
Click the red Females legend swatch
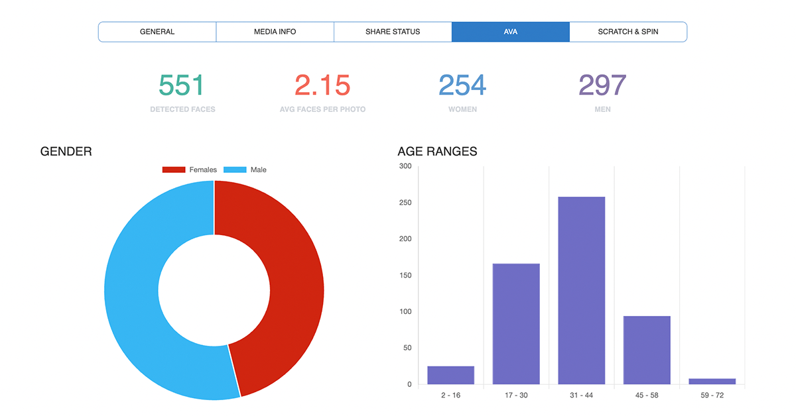click(x=174, y=170)
